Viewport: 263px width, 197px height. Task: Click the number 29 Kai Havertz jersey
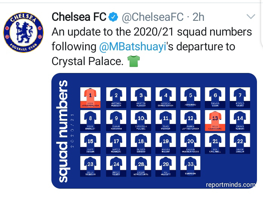pyautogui.click(x=166, y=165)
